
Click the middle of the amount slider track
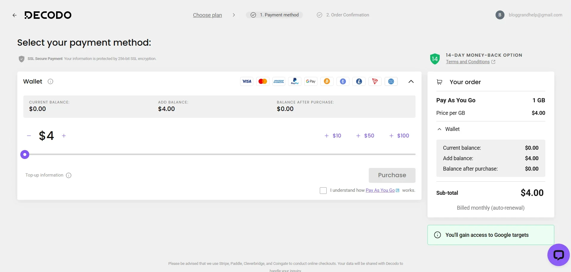coord(220,154)
